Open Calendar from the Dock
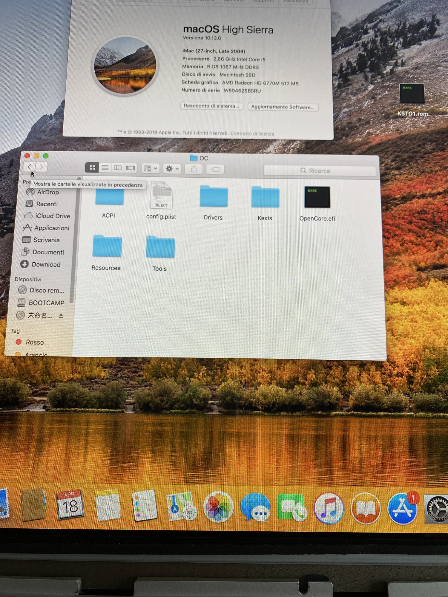Viewport: 448px width, 597px height. (70, 505)
